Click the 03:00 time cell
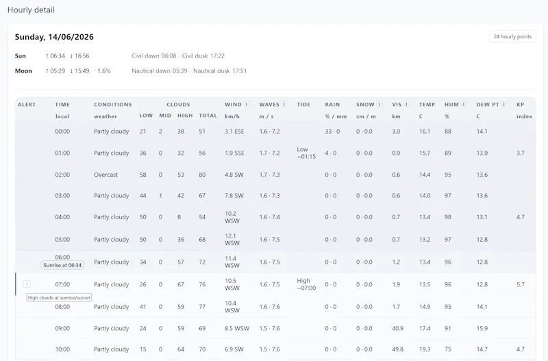This screenshot has height=361, width=548. pos(62,196)
